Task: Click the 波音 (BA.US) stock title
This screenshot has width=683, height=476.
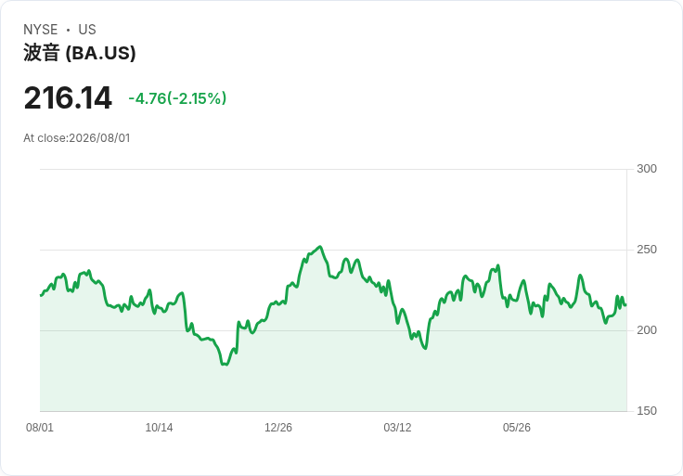Action: tap(79, 53)
